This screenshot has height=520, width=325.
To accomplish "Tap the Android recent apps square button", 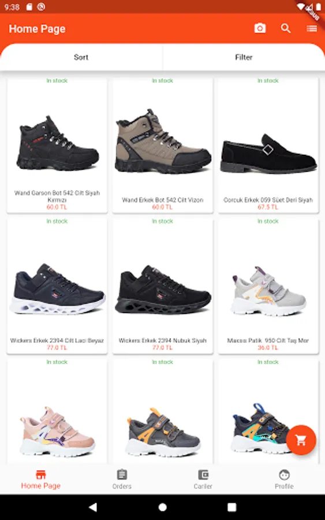I will tap(232, 507).
